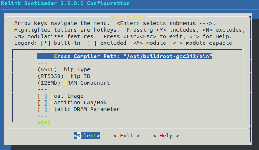Open the (ASIC) Chip Type option
259x150 pixels.
(64, 69)
